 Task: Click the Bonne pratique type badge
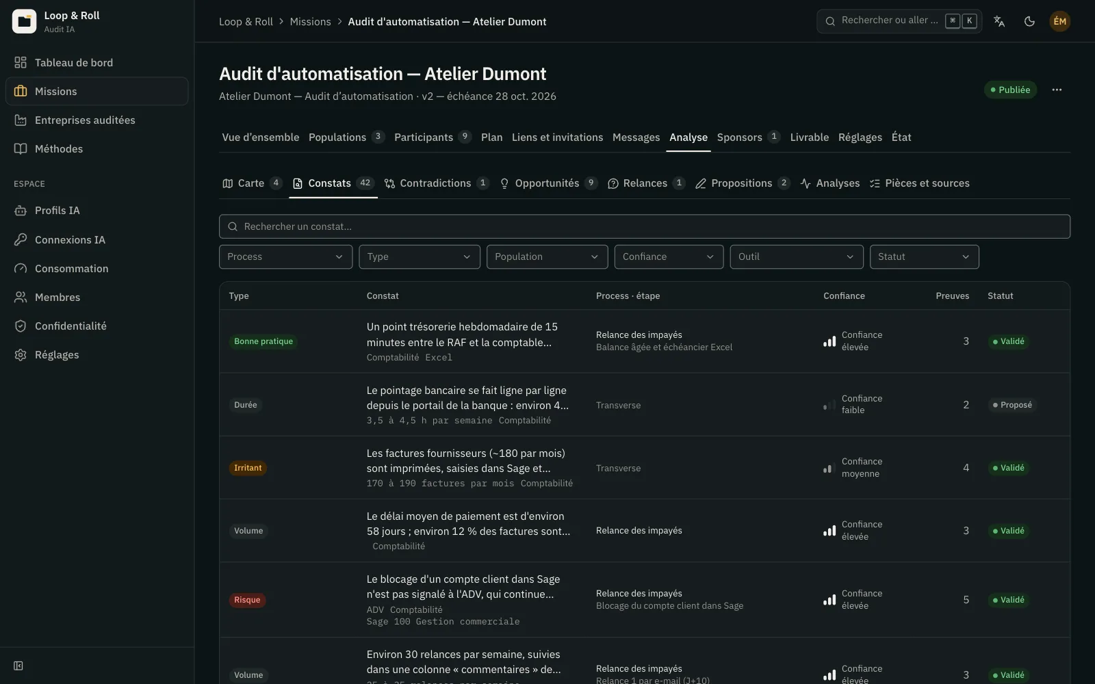(263, 341)
